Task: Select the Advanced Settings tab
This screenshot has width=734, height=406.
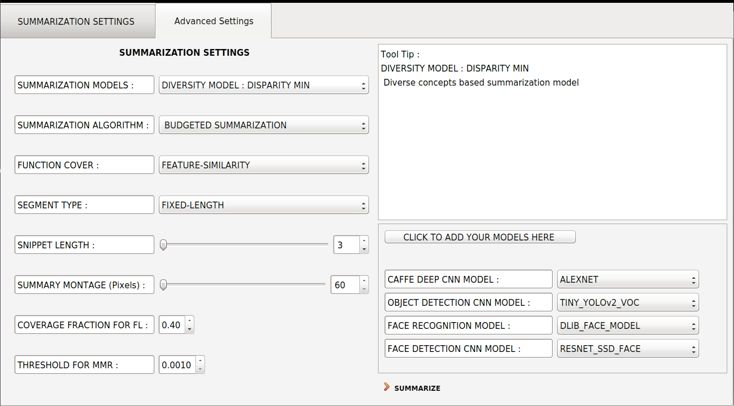Action: (213, 21)
